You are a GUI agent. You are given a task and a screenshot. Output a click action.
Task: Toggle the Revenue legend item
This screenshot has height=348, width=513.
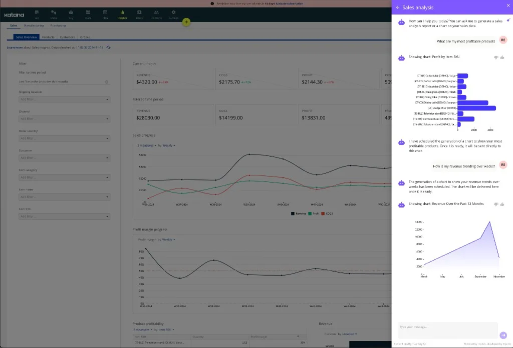[x=299, y=213]
